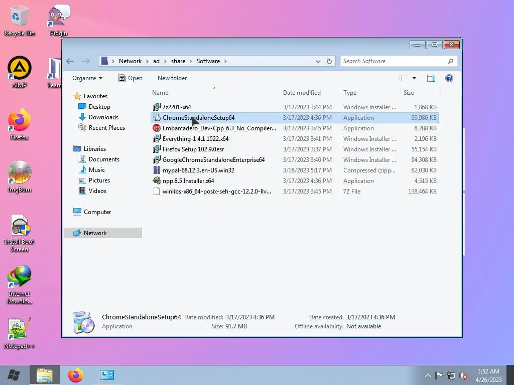Select GoogleChromeStandaloneEnterprise64 file

point(294,160)
